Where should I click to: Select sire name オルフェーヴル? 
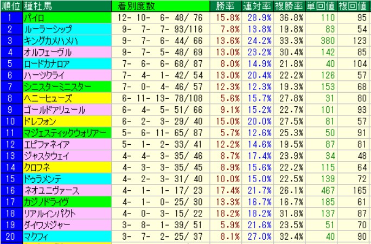48,52
